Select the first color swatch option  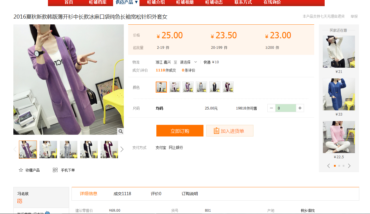(161, 87)
